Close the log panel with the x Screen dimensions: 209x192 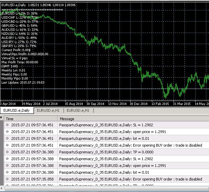click(1, 118)
